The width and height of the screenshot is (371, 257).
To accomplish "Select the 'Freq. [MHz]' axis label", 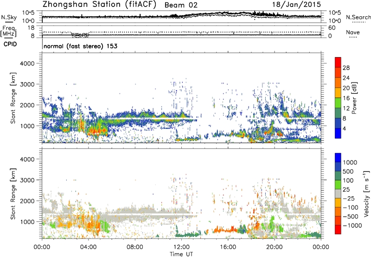I will 9,32.
